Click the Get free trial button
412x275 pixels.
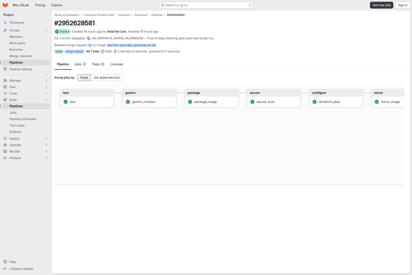point(381,5)
